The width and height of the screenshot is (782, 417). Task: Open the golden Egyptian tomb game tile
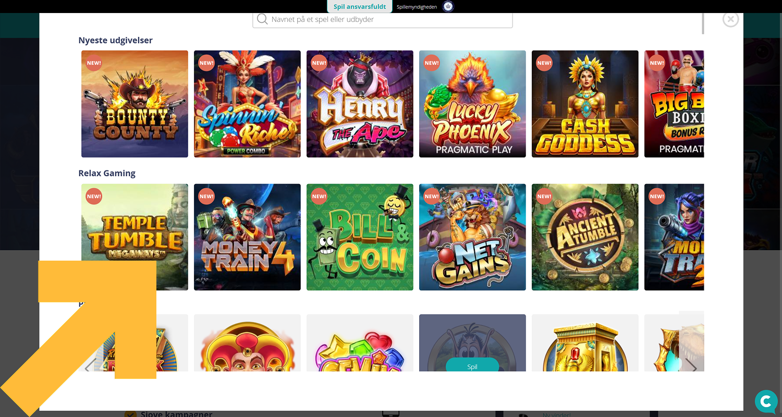pyautogui.click(x=585, y=342)
